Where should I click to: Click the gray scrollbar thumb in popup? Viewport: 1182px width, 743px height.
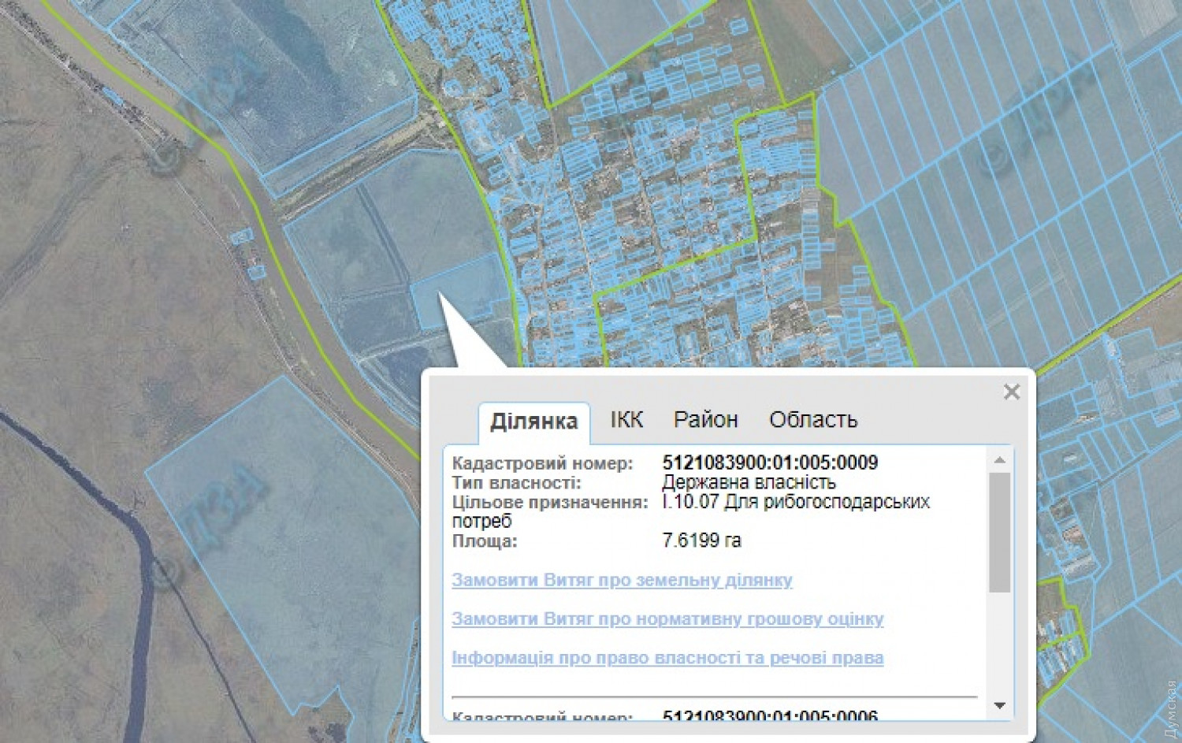999,532
